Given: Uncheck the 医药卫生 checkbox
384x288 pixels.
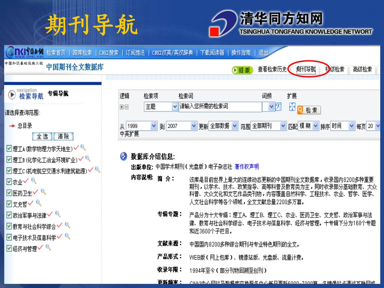Looking at the screenshot, I should click(x=9, y=193).
